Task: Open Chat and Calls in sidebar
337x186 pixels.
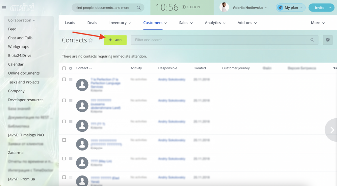Action: tap(20, 38)
